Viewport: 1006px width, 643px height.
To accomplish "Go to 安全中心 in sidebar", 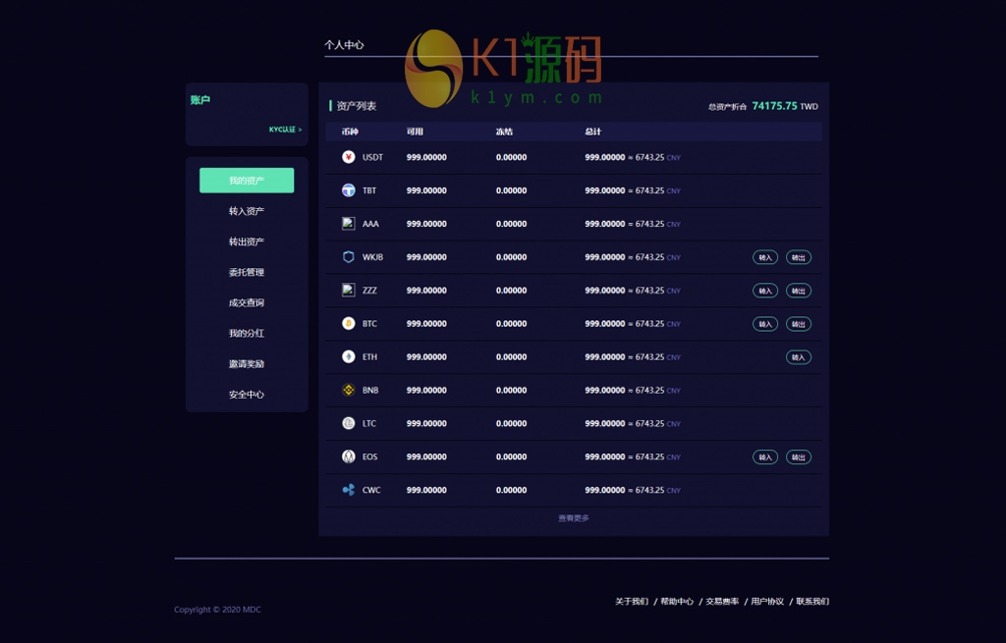I will pos(247,395).
